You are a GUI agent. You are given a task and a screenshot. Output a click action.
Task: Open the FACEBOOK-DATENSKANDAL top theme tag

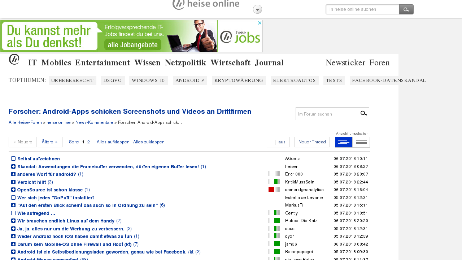[389, 81]
